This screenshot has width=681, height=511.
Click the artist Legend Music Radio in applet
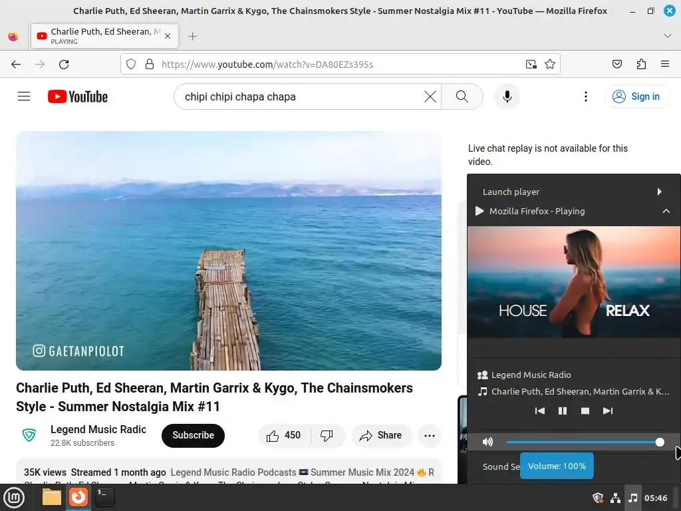[x=531, y=375]
